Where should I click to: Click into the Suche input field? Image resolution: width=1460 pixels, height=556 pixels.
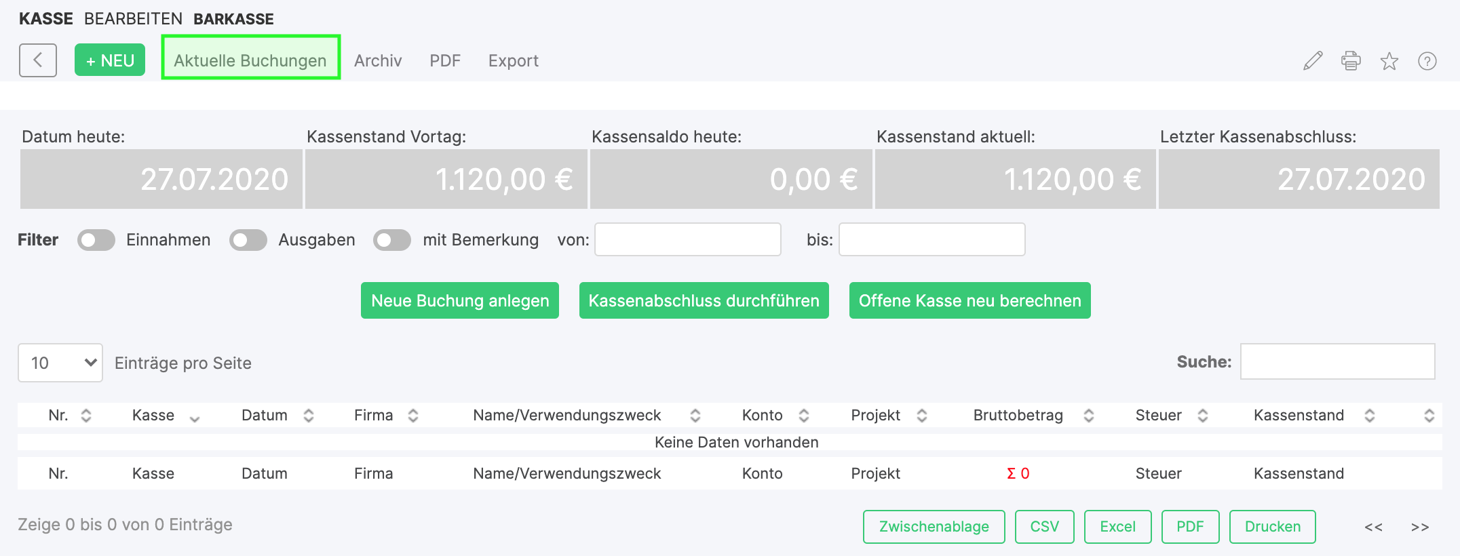1337,361
